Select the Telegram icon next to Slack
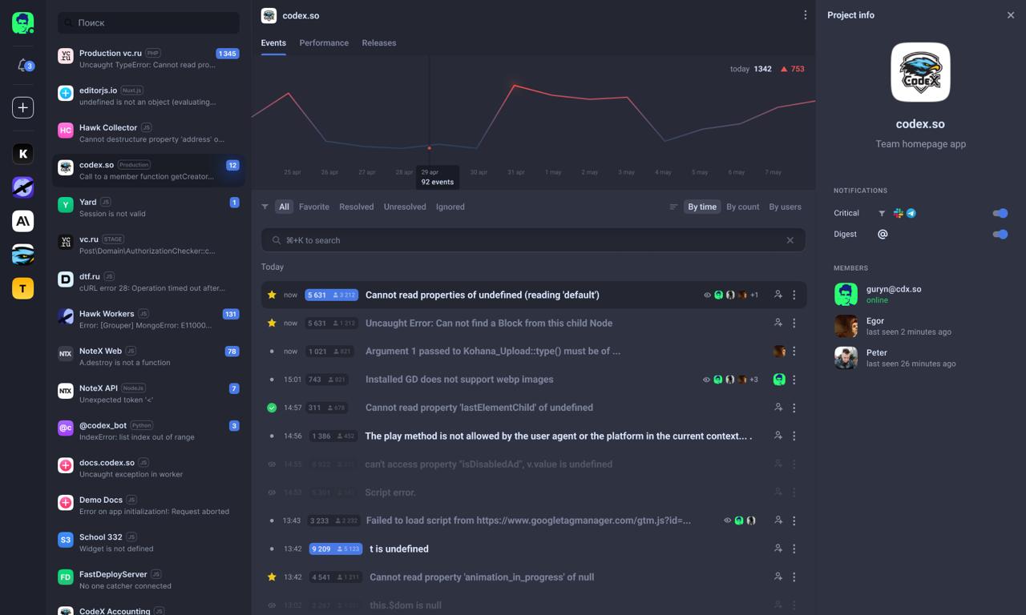 (x=911, y=213)
